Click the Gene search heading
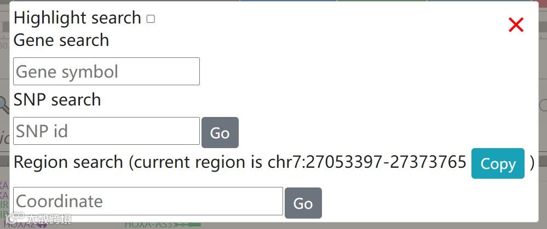The height and width of the screenshot is (229, 547). pyautogui.click(x=61, y=40)
